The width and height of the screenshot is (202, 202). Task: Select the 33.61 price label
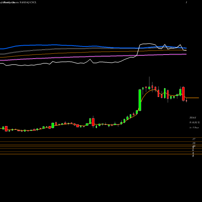(193, 118)
